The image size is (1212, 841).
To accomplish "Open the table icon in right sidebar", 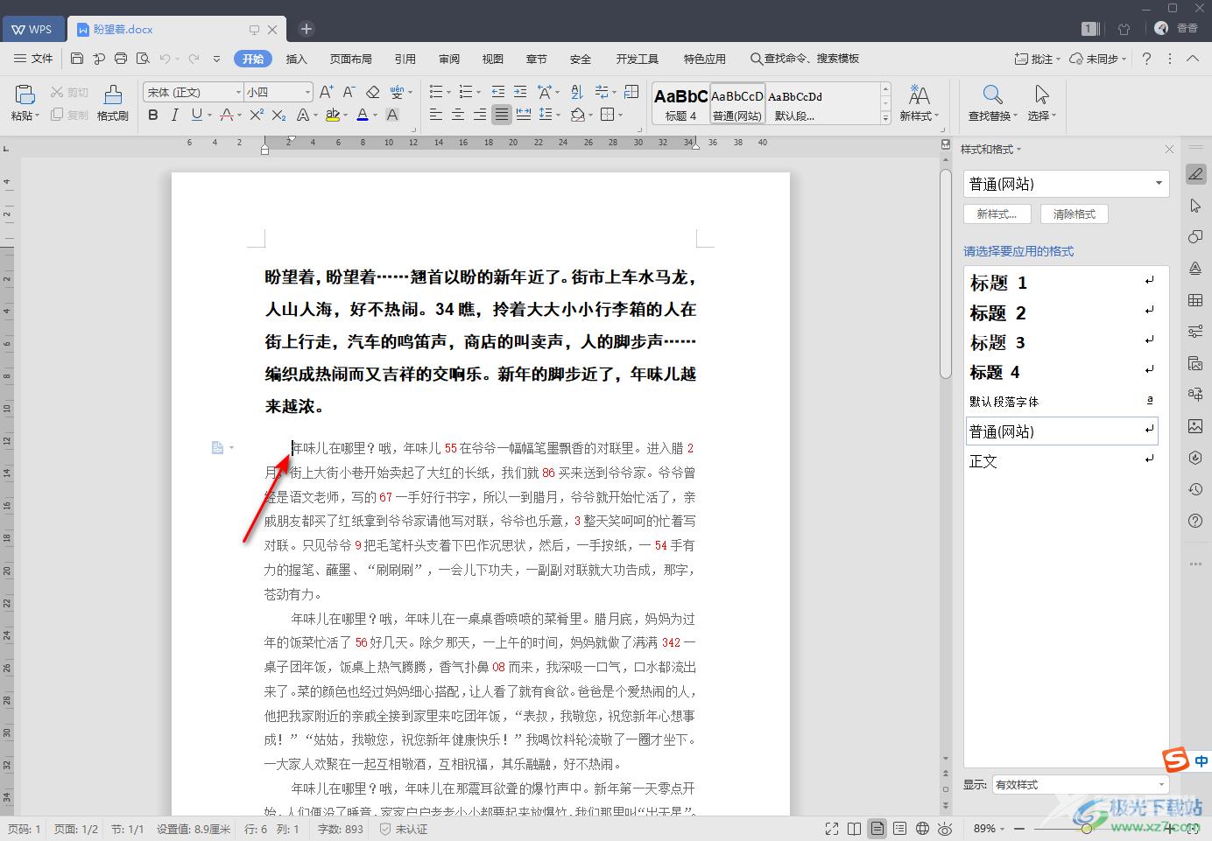I will [x=1195, y=300].
